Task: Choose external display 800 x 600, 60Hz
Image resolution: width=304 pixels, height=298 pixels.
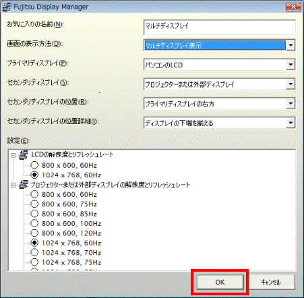Action: pyautogui.click(x=34, y=194)
